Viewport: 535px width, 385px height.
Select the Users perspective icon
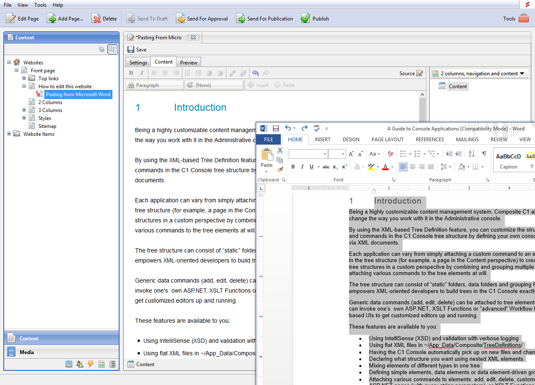pyautogui.click(x=80, y=364)
